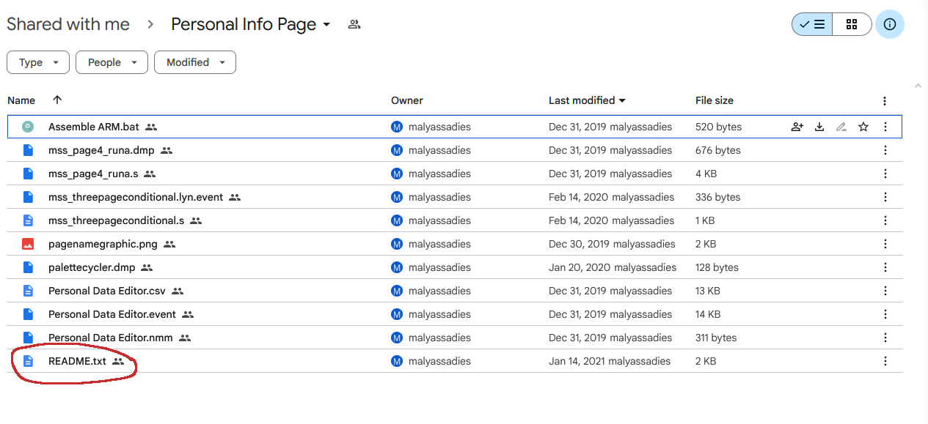The width and height of the screenshot is (928, 424).
Task: Open the Modified filter dropdown
Action: (195, 62)
